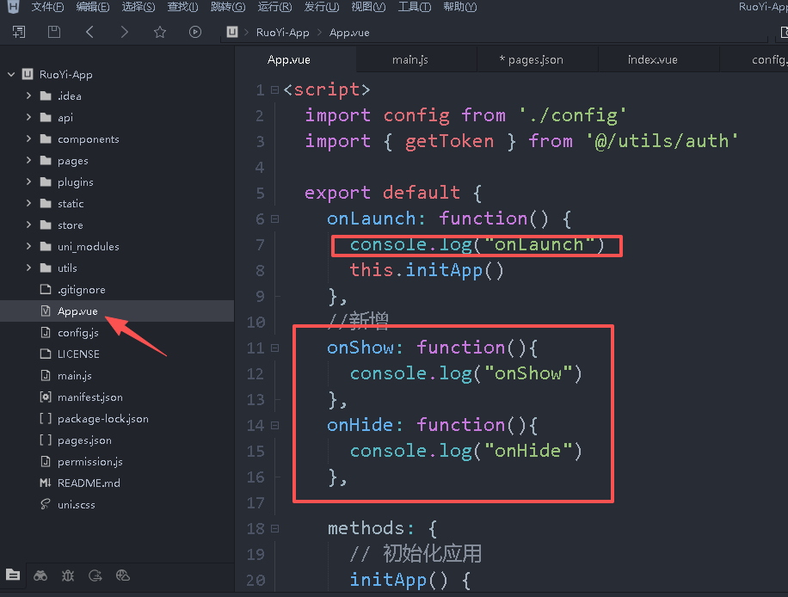Fold the onLaunch function at line 6

[274, 218]
